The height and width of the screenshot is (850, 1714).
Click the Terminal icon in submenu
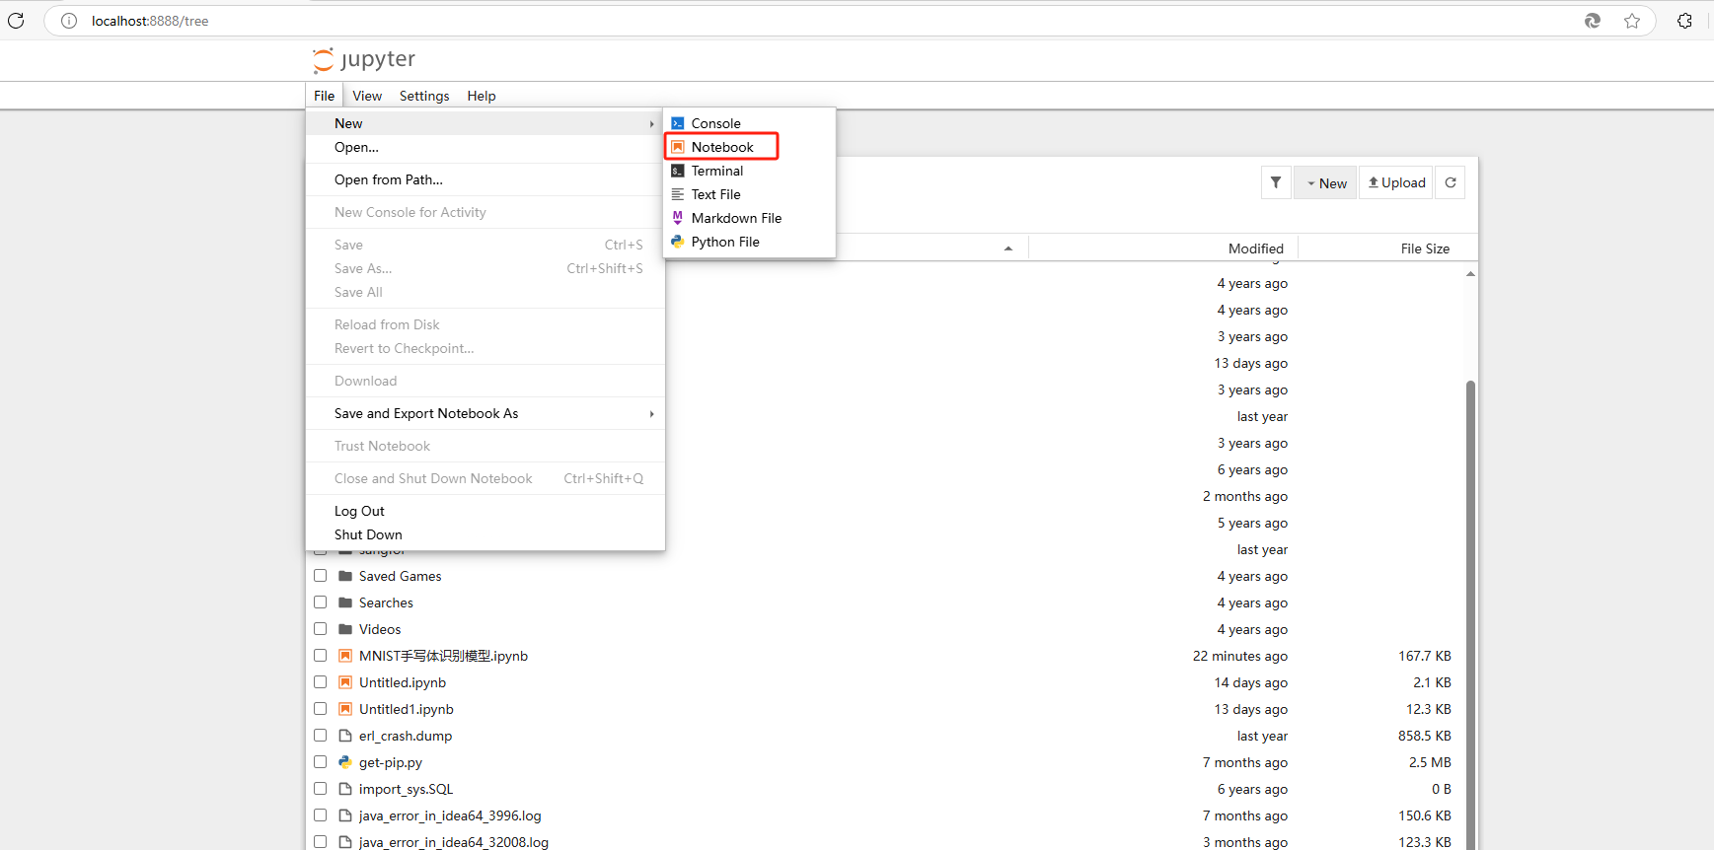tap(678, 171)
